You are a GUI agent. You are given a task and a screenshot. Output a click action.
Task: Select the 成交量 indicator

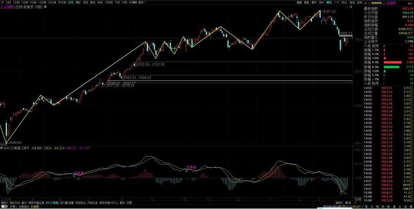(x=64, y=202)
